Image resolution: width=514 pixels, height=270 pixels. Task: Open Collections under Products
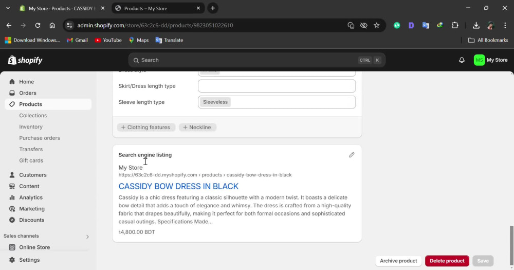[x=33, y=116]
